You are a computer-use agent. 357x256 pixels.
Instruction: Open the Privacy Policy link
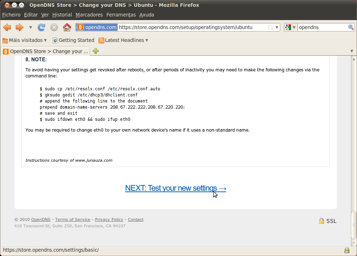point(109,219)
